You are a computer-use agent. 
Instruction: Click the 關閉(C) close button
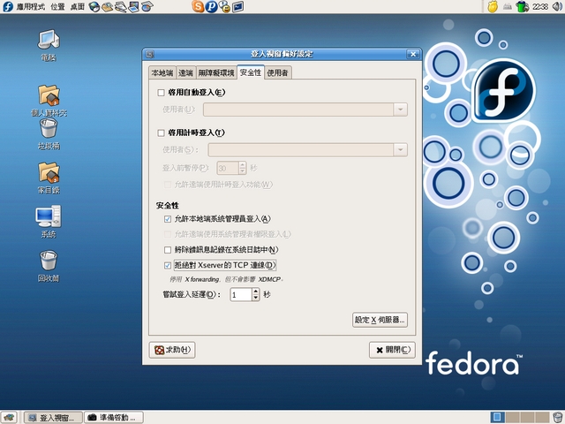coord(392,350)
